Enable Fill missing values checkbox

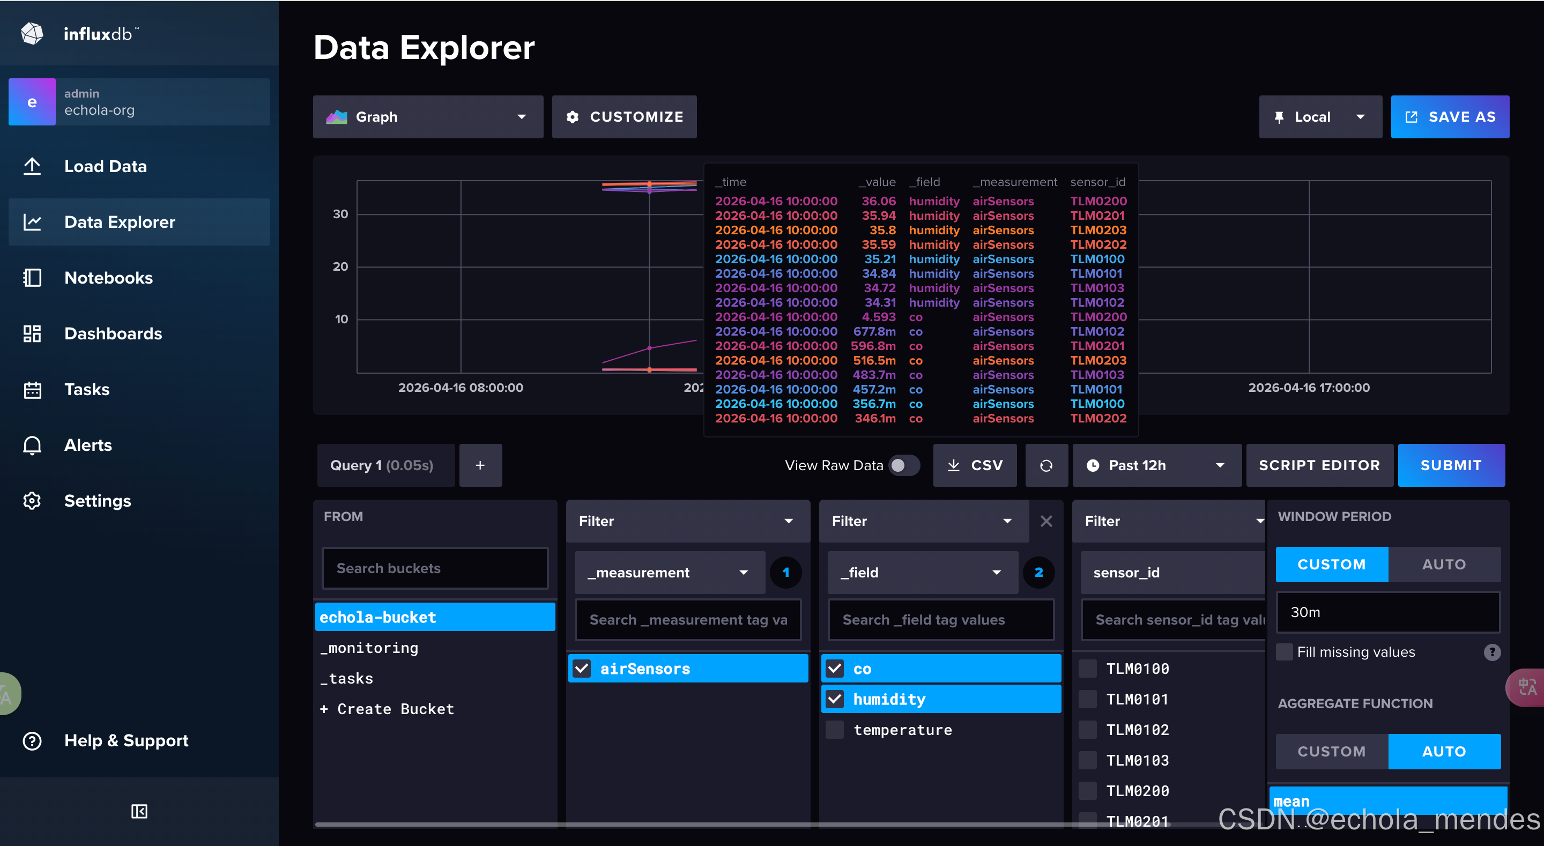click(x=1285, y=652)
